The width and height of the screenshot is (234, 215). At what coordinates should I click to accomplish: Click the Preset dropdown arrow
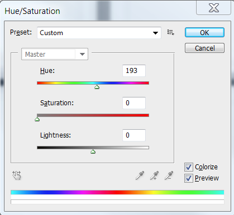point(155,33)
